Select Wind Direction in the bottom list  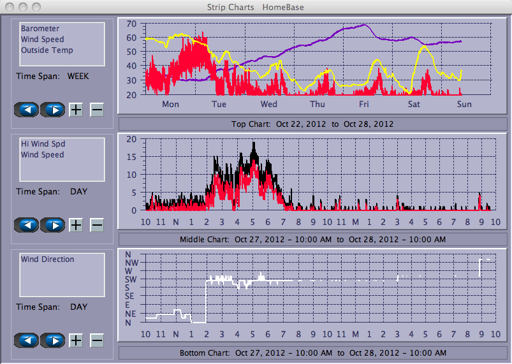47,259
